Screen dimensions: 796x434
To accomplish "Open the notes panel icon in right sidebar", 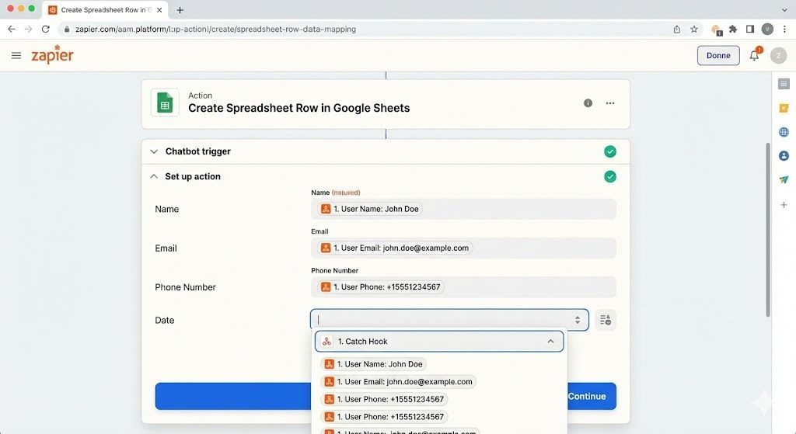I will (784, 84).
